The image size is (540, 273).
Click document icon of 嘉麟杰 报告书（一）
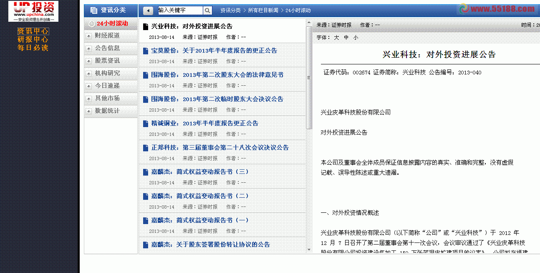(146, 220)
